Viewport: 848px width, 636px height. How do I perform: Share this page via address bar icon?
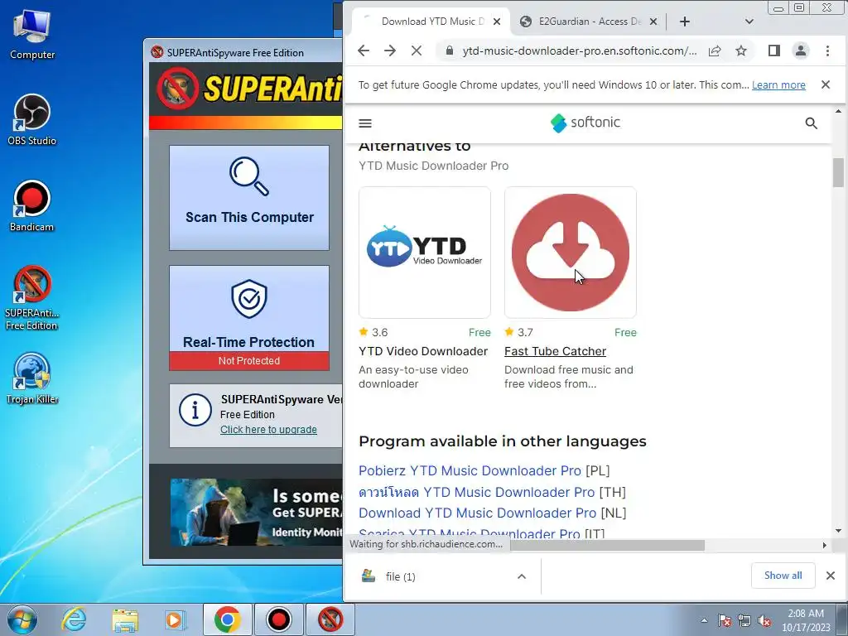(715, 51)
